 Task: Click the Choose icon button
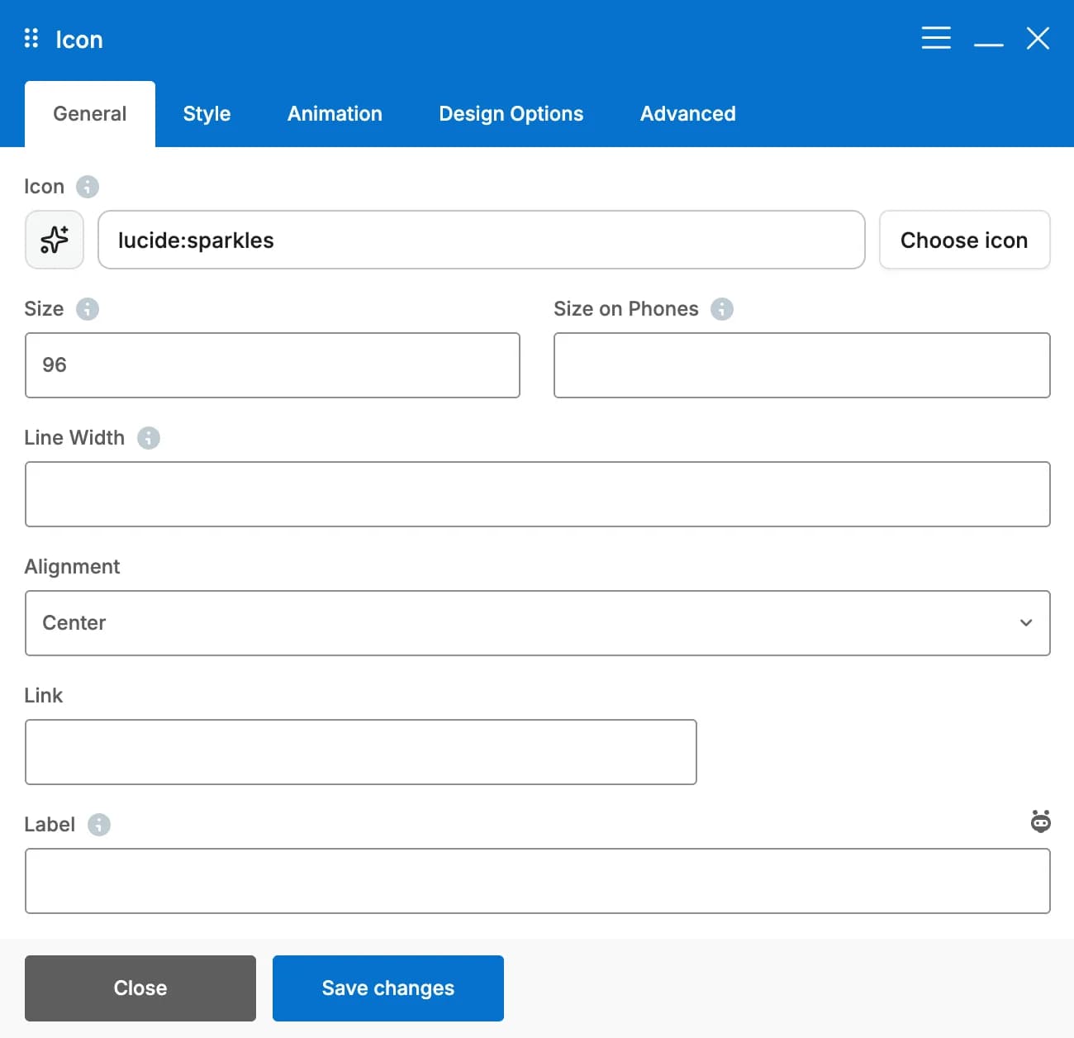coord(965,240)
